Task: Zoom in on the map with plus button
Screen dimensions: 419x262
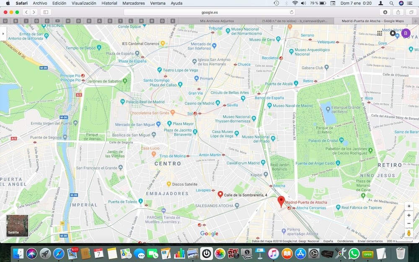Action: [x=409, y=215]
